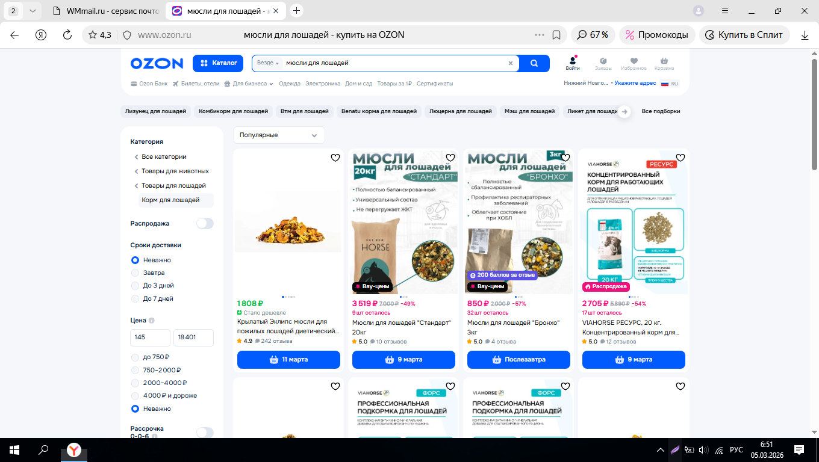This screenshot has height=462, width=819.
Task: Open the site protection shield icon
Action: coord(126,35)
